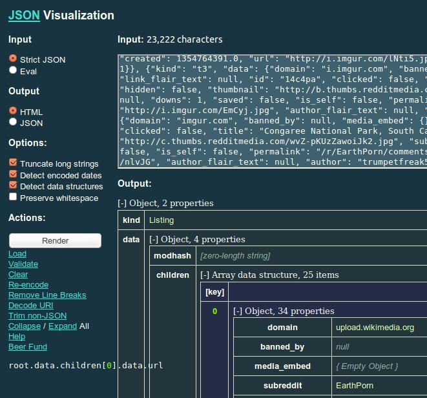Click upload.wikimedia.org value
The image size is (427, 398).
(x=375, y=328)
